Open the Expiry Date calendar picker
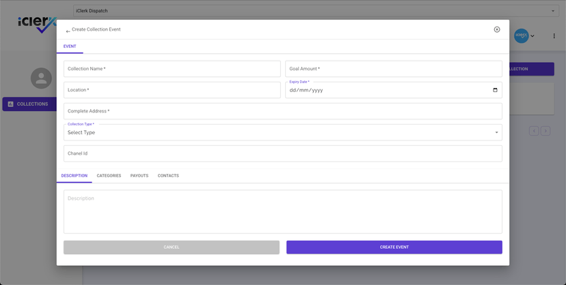 tap(495, 90)
